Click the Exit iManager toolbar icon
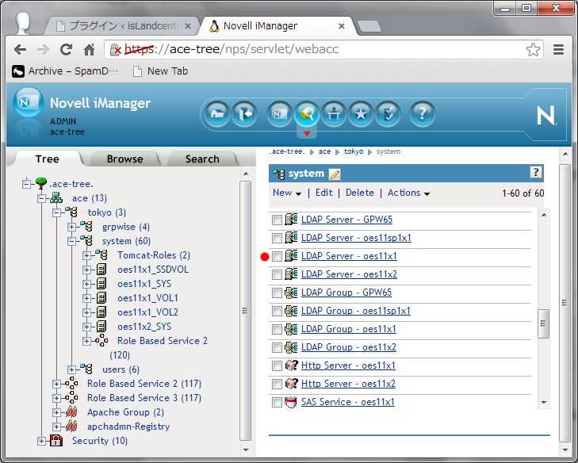 [x=244, y=114]
